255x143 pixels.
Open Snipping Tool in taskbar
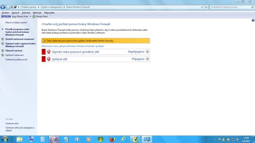click(54, 139)
